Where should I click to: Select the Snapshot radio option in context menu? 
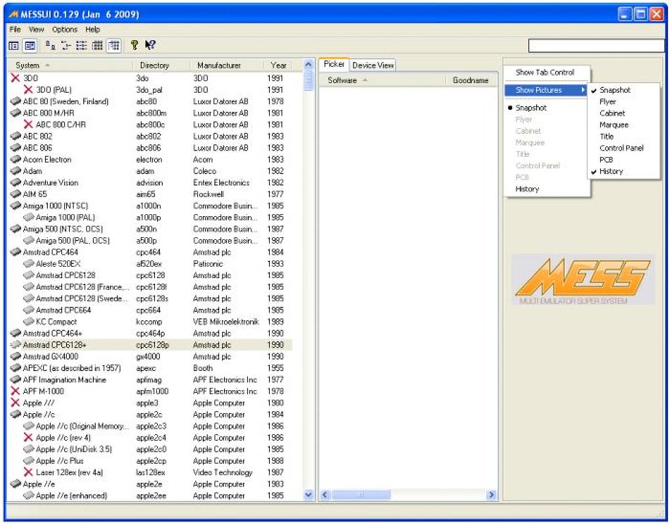tap(547, 108)
